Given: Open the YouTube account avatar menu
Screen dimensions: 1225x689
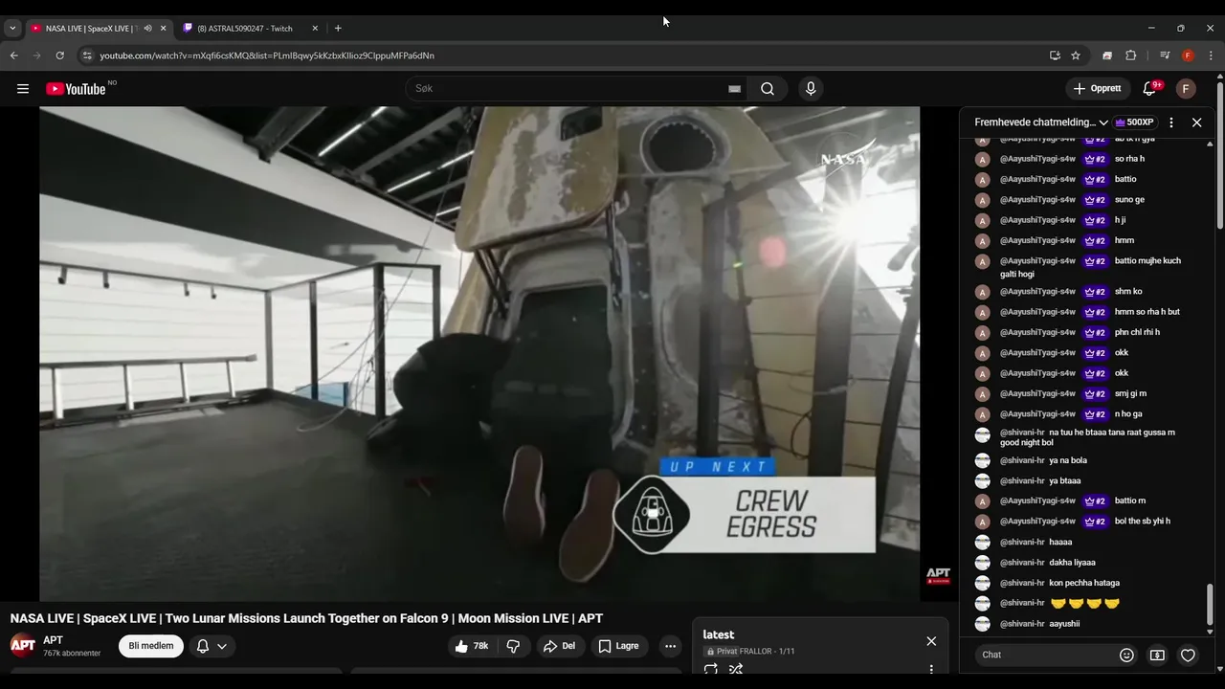Looking at the screenshot, I should 1186,89.
